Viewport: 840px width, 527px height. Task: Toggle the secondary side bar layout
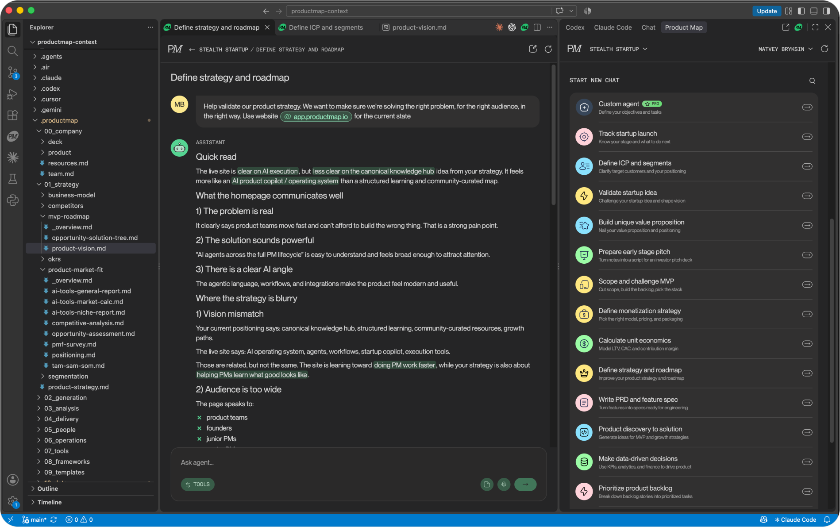pos(826,11)
